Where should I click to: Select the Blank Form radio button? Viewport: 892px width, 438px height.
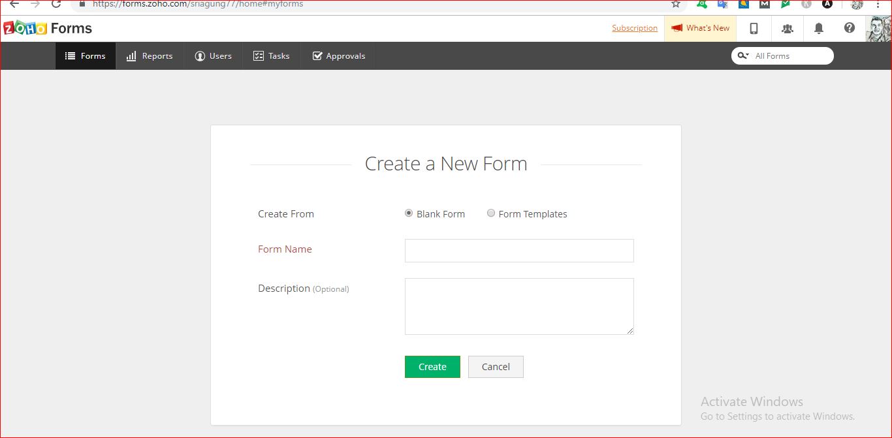[x=409, y=213]
